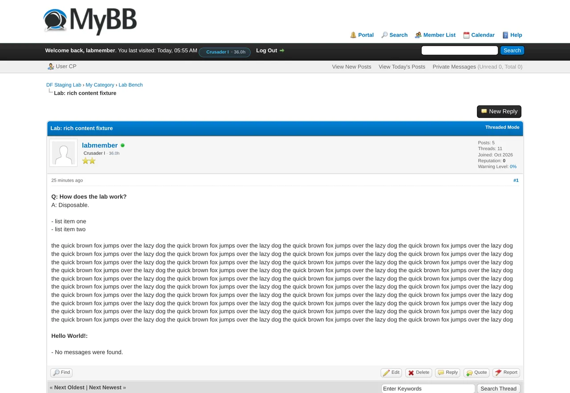Screen dimensions: 570x393
Task: Delete the post
Action: pos(419,373)
